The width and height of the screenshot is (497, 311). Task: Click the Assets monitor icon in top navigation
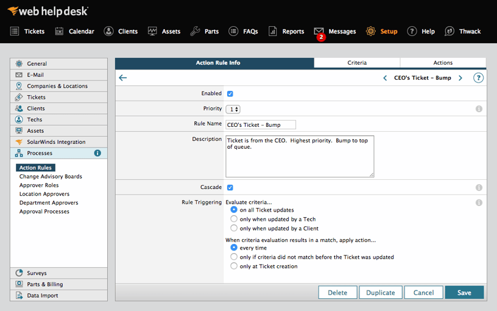click(152, 31)
